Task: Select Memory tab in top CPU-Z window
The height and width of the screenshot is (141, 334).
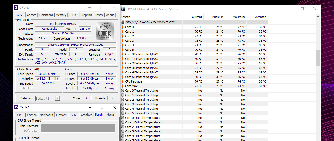Action: 61,15
